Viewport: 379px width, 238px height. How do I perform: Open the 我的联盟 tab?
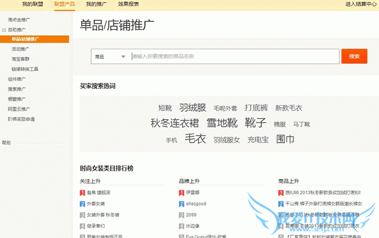click(x=33, y=4)
